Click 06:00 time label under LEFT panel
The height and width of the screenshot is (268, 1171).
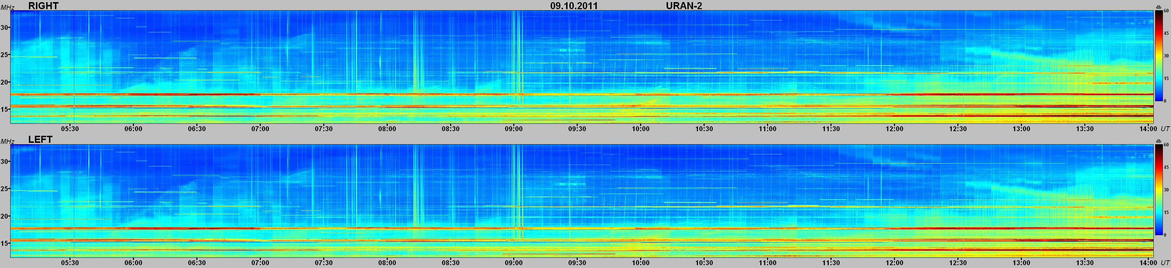[x=133, y=263]
